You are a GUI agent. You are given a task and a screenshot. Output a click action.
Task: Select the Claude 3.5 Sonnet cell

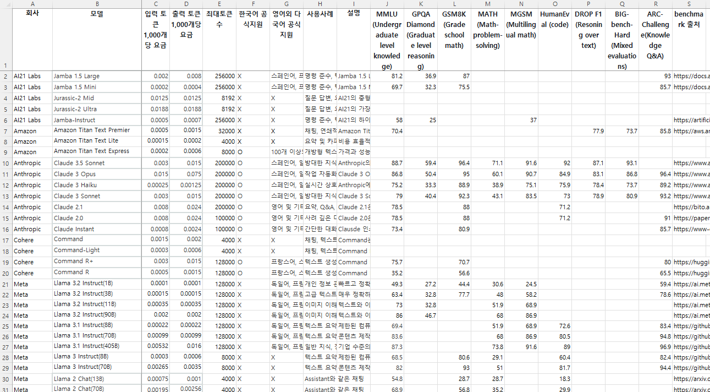(97, 163)
